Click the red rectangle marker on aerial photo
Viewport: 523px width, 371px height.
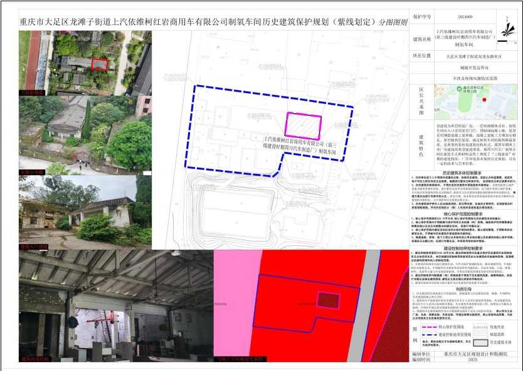click(99, 63)
